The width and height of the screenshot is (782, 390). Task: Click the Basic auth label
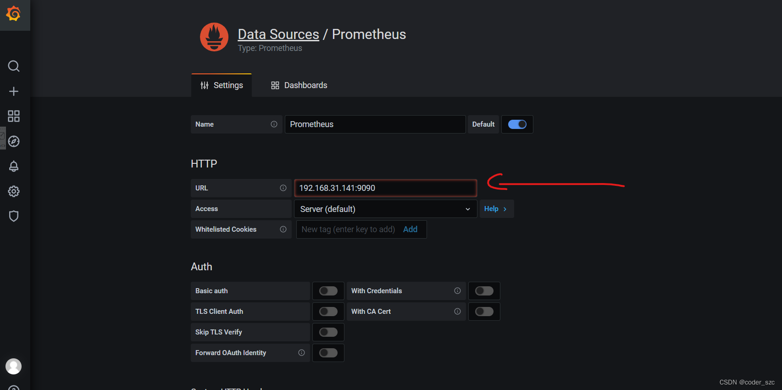point(211,291)
